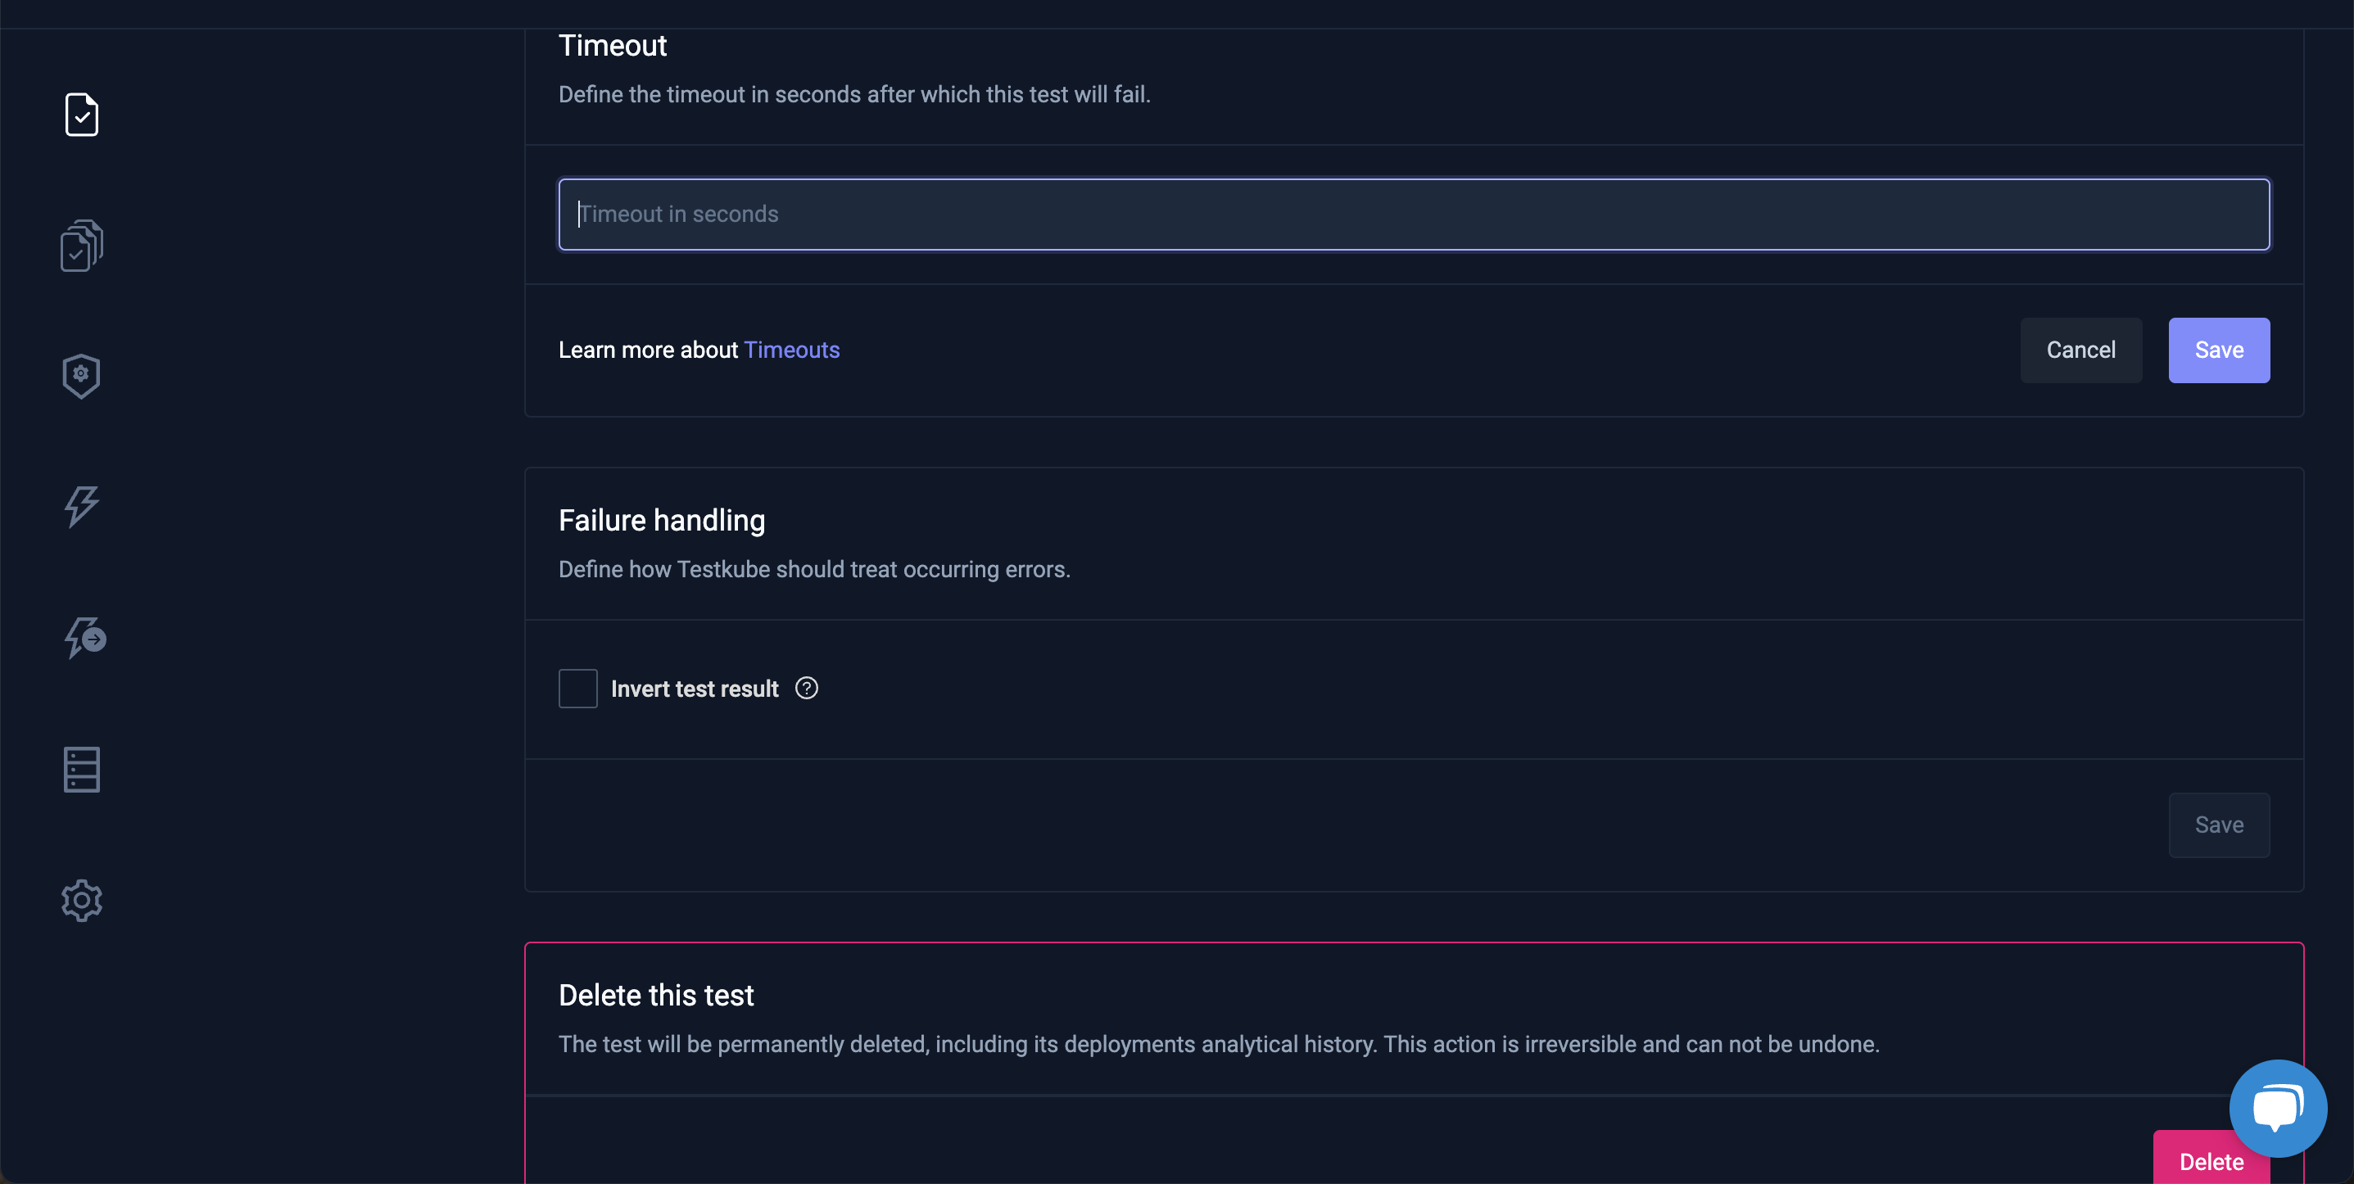The height and width of the screenshot is (1184, 2354).
Task: Open the Timeouts documentation link
Action: tap(791, 350)
